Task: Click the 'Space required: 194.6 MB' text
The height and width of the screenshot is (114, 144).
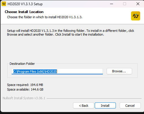Action: tap(25, 85)
